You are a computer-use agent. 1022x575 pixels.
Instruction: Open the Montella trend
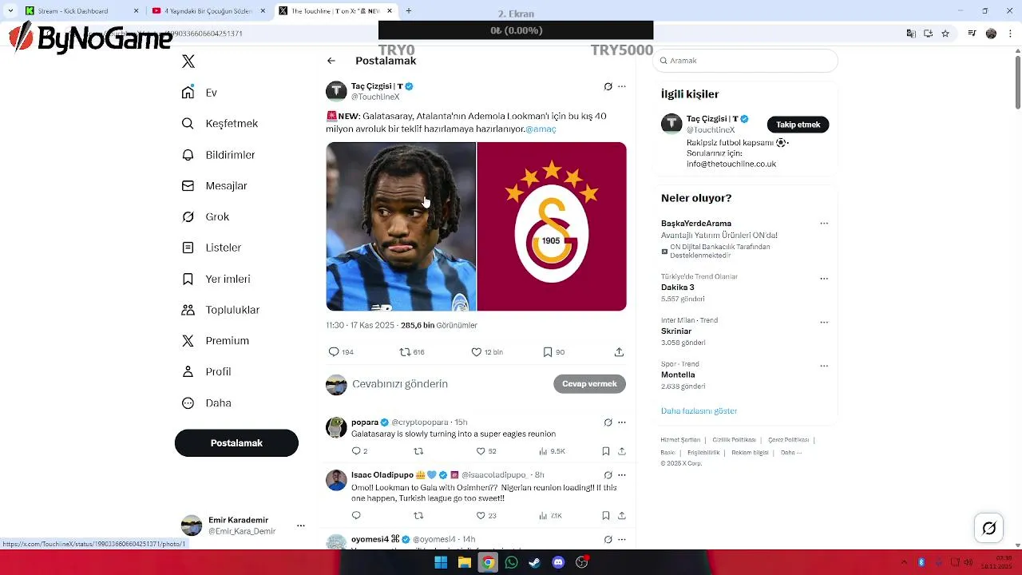coord(678,375)
